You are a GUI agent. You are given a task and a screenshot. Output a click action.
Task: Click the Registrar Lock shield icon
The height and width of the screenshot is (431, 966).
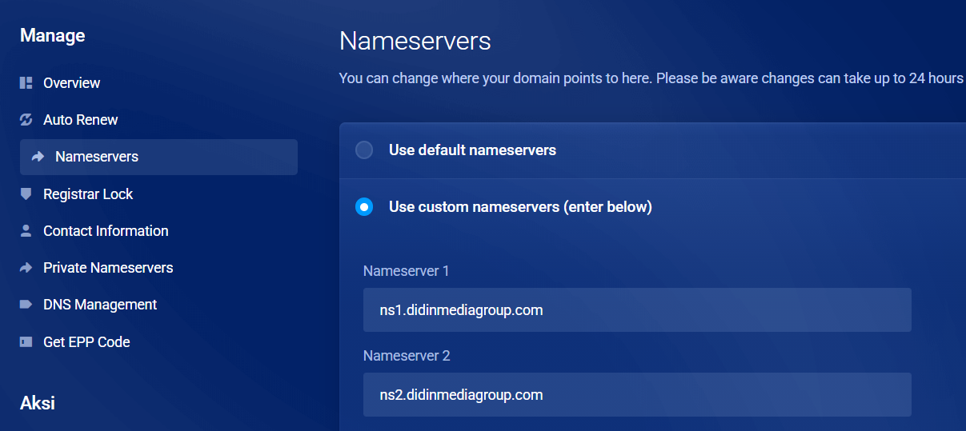[x=26, y=194]
